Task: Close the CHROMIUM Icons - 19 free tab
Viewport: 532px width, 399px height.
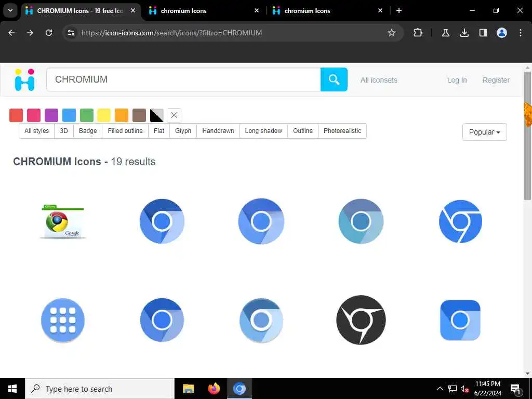Action: (x=133, y=10)
